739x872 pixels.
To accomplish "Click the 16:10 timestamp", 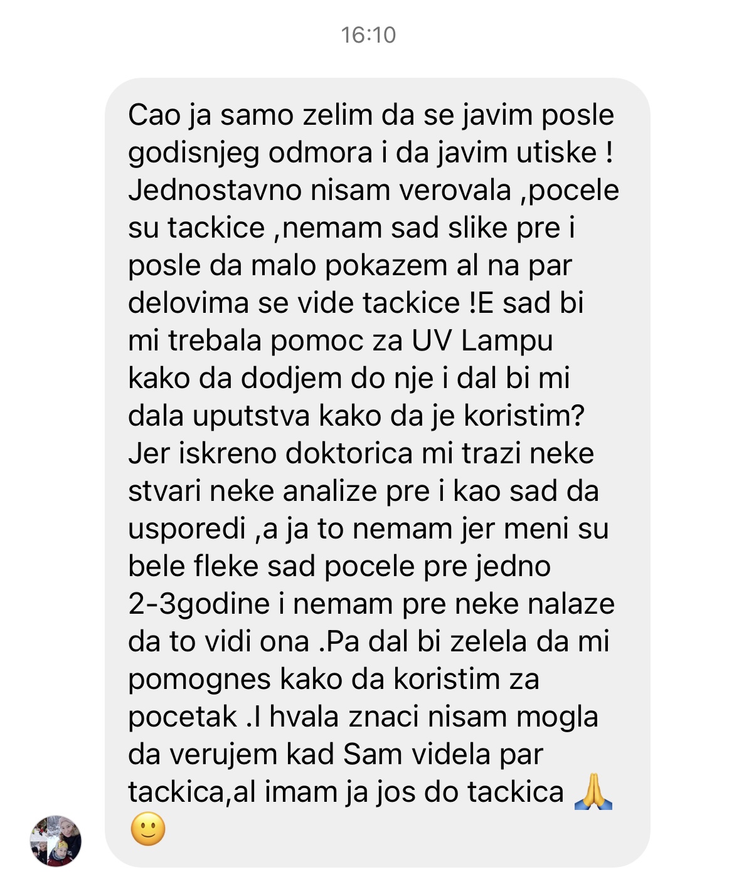I will point(369,35).
